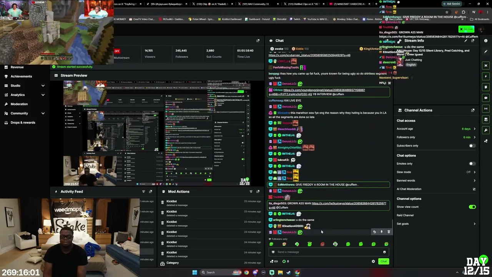Click the green Chat send button
Image resolution: width=492 pixels, height=277 pixels.
[384, 262]
